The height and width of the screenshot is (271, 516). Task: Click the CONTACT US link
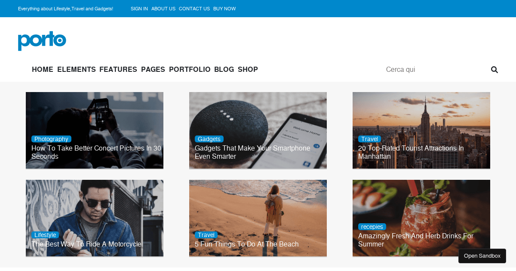[x=194, y=9]
